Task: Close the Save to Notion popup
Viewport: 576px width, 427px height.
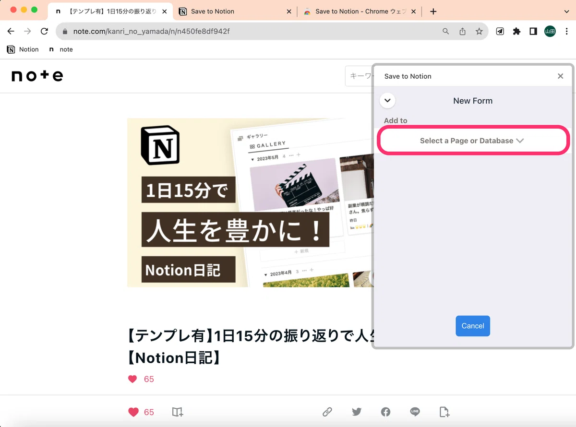Action: pos(560,76)
